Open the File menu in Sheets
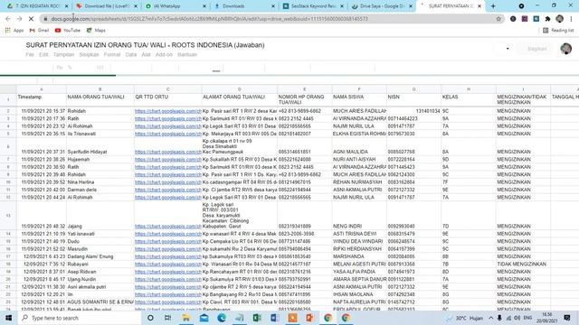579x325 pixels. [x=30, y=54]
